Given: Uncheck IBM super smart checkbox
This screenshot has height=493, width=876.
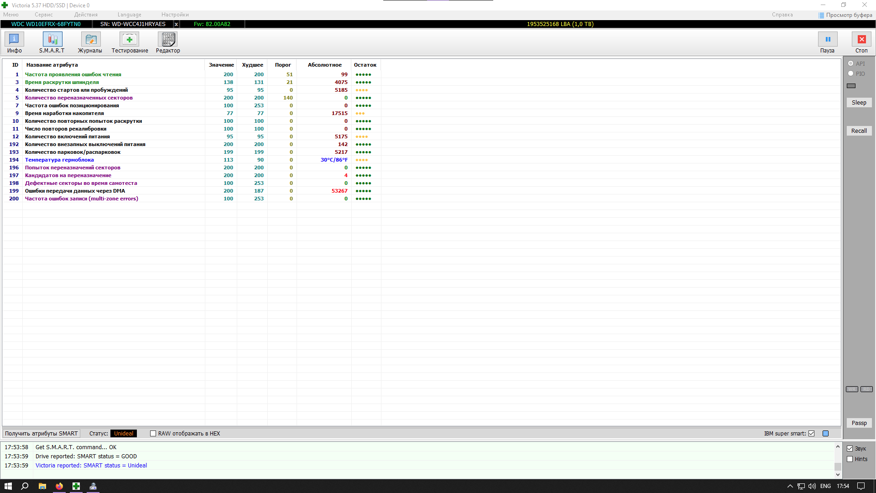Looking at the screenshot, I should click(811, 434).
